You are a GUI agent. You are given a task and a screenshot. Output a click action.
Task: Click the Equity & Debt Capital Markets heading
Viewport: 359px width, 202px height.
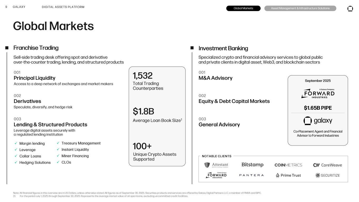[x=234, y=101]
